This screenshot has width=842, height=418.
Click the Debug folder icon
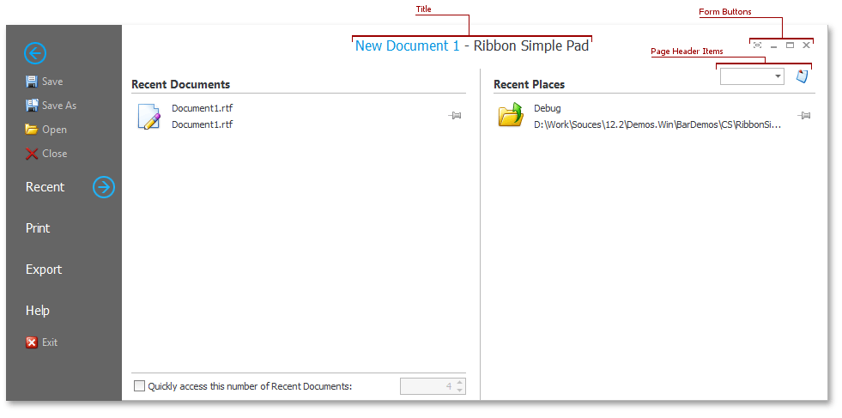[x=511, y=115]
